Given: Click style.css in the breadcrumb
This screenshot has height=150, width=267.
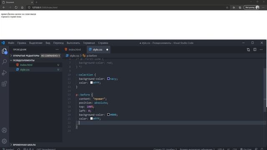Looking at the screenshot, I should (74, 55).
